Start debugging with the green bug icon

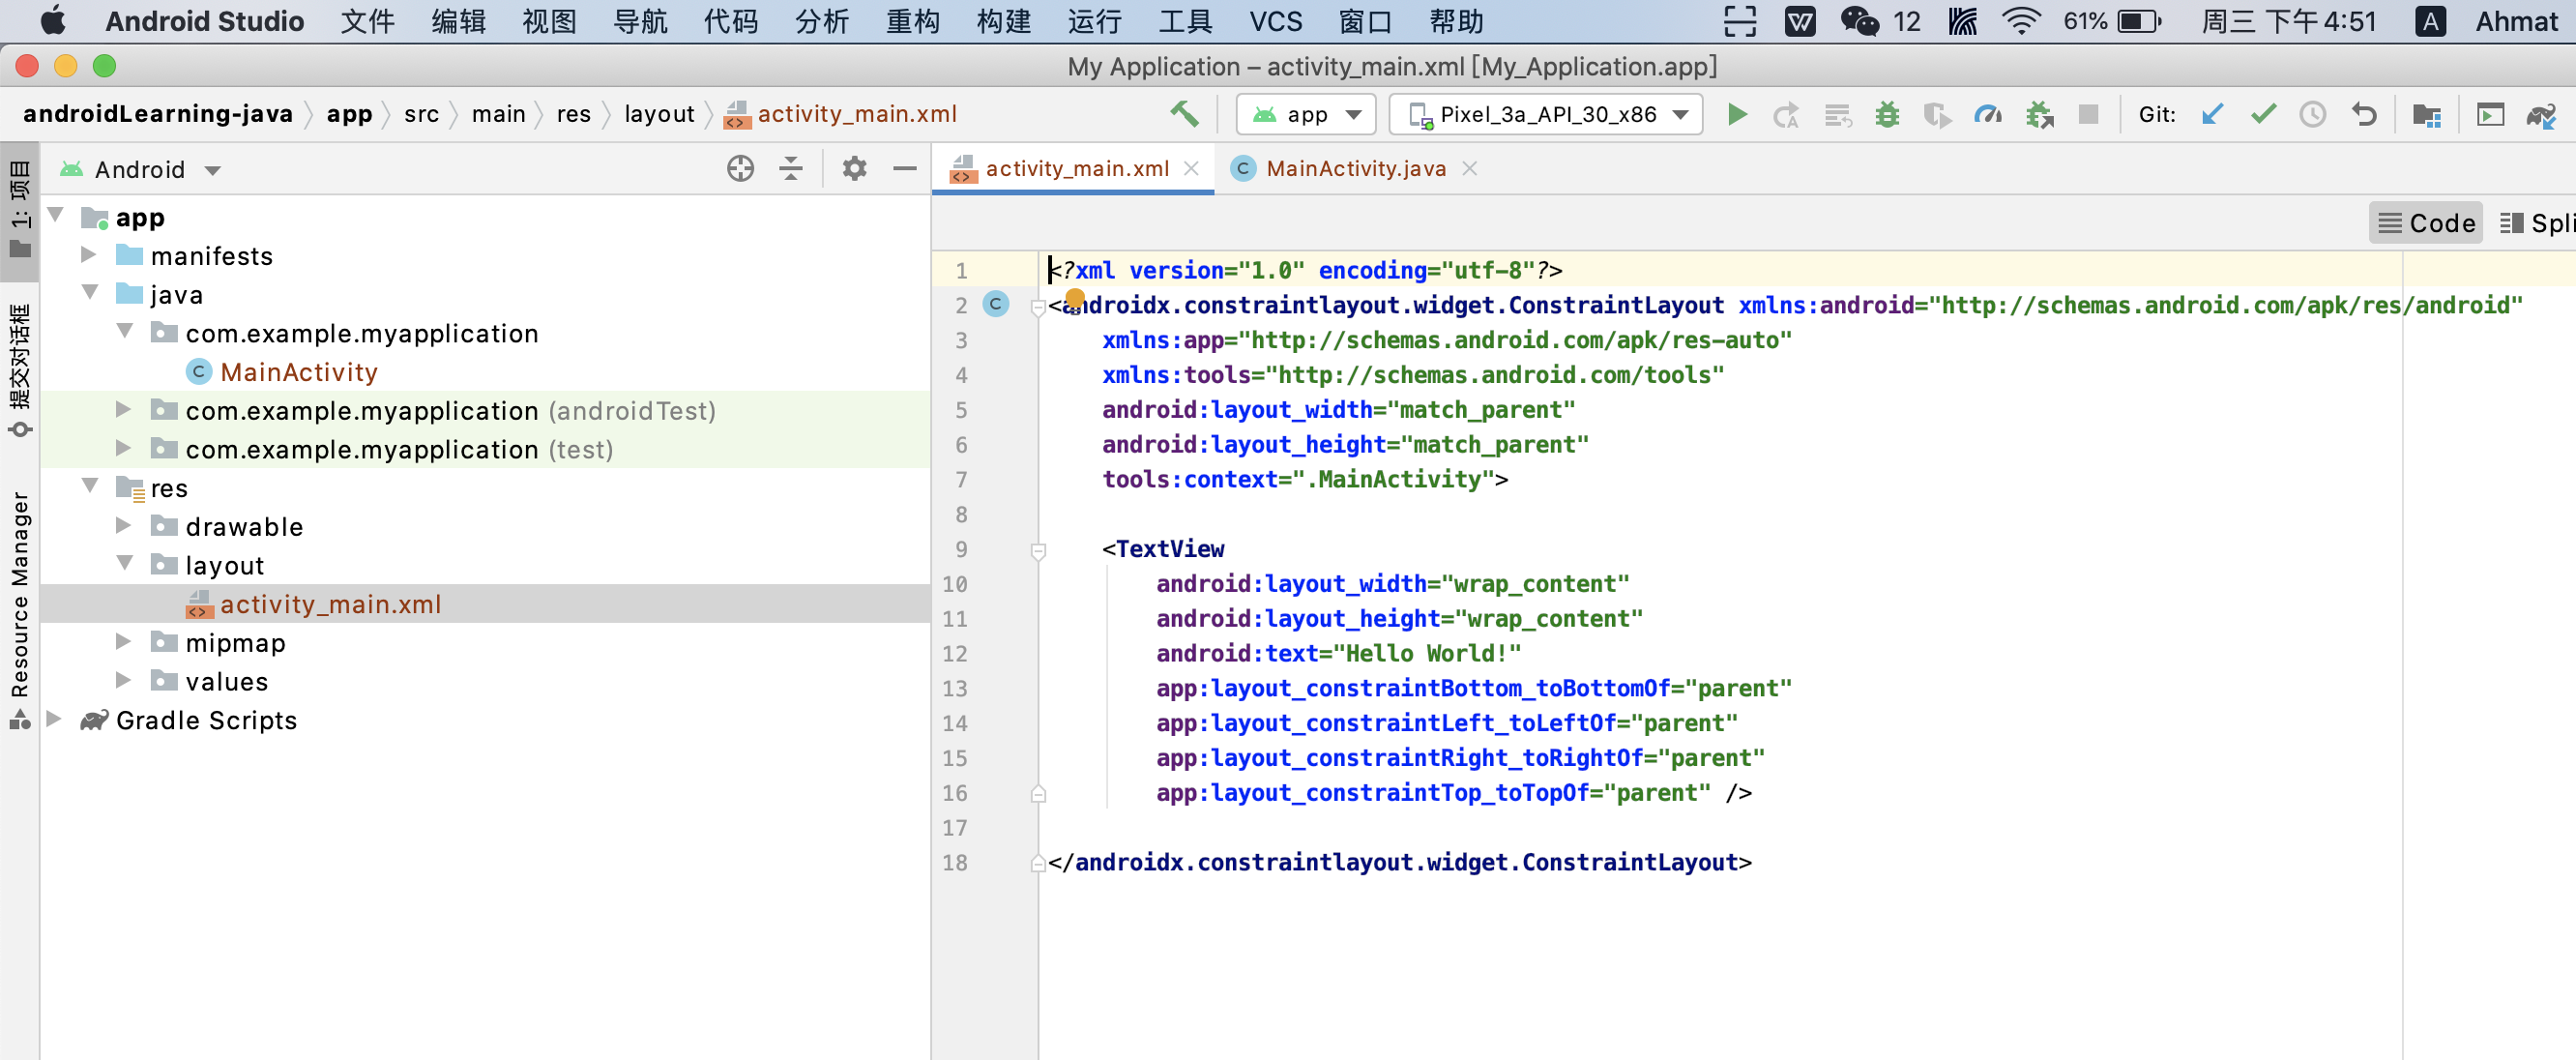pyautogui.click(x=1886, y=114)
